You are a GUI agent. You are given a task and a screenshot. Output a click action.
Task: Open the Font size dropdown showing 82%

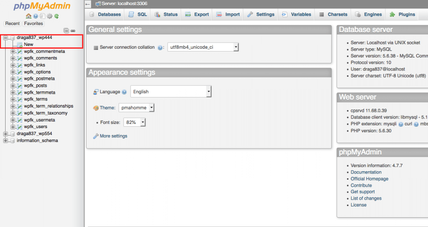click(134, 123)
